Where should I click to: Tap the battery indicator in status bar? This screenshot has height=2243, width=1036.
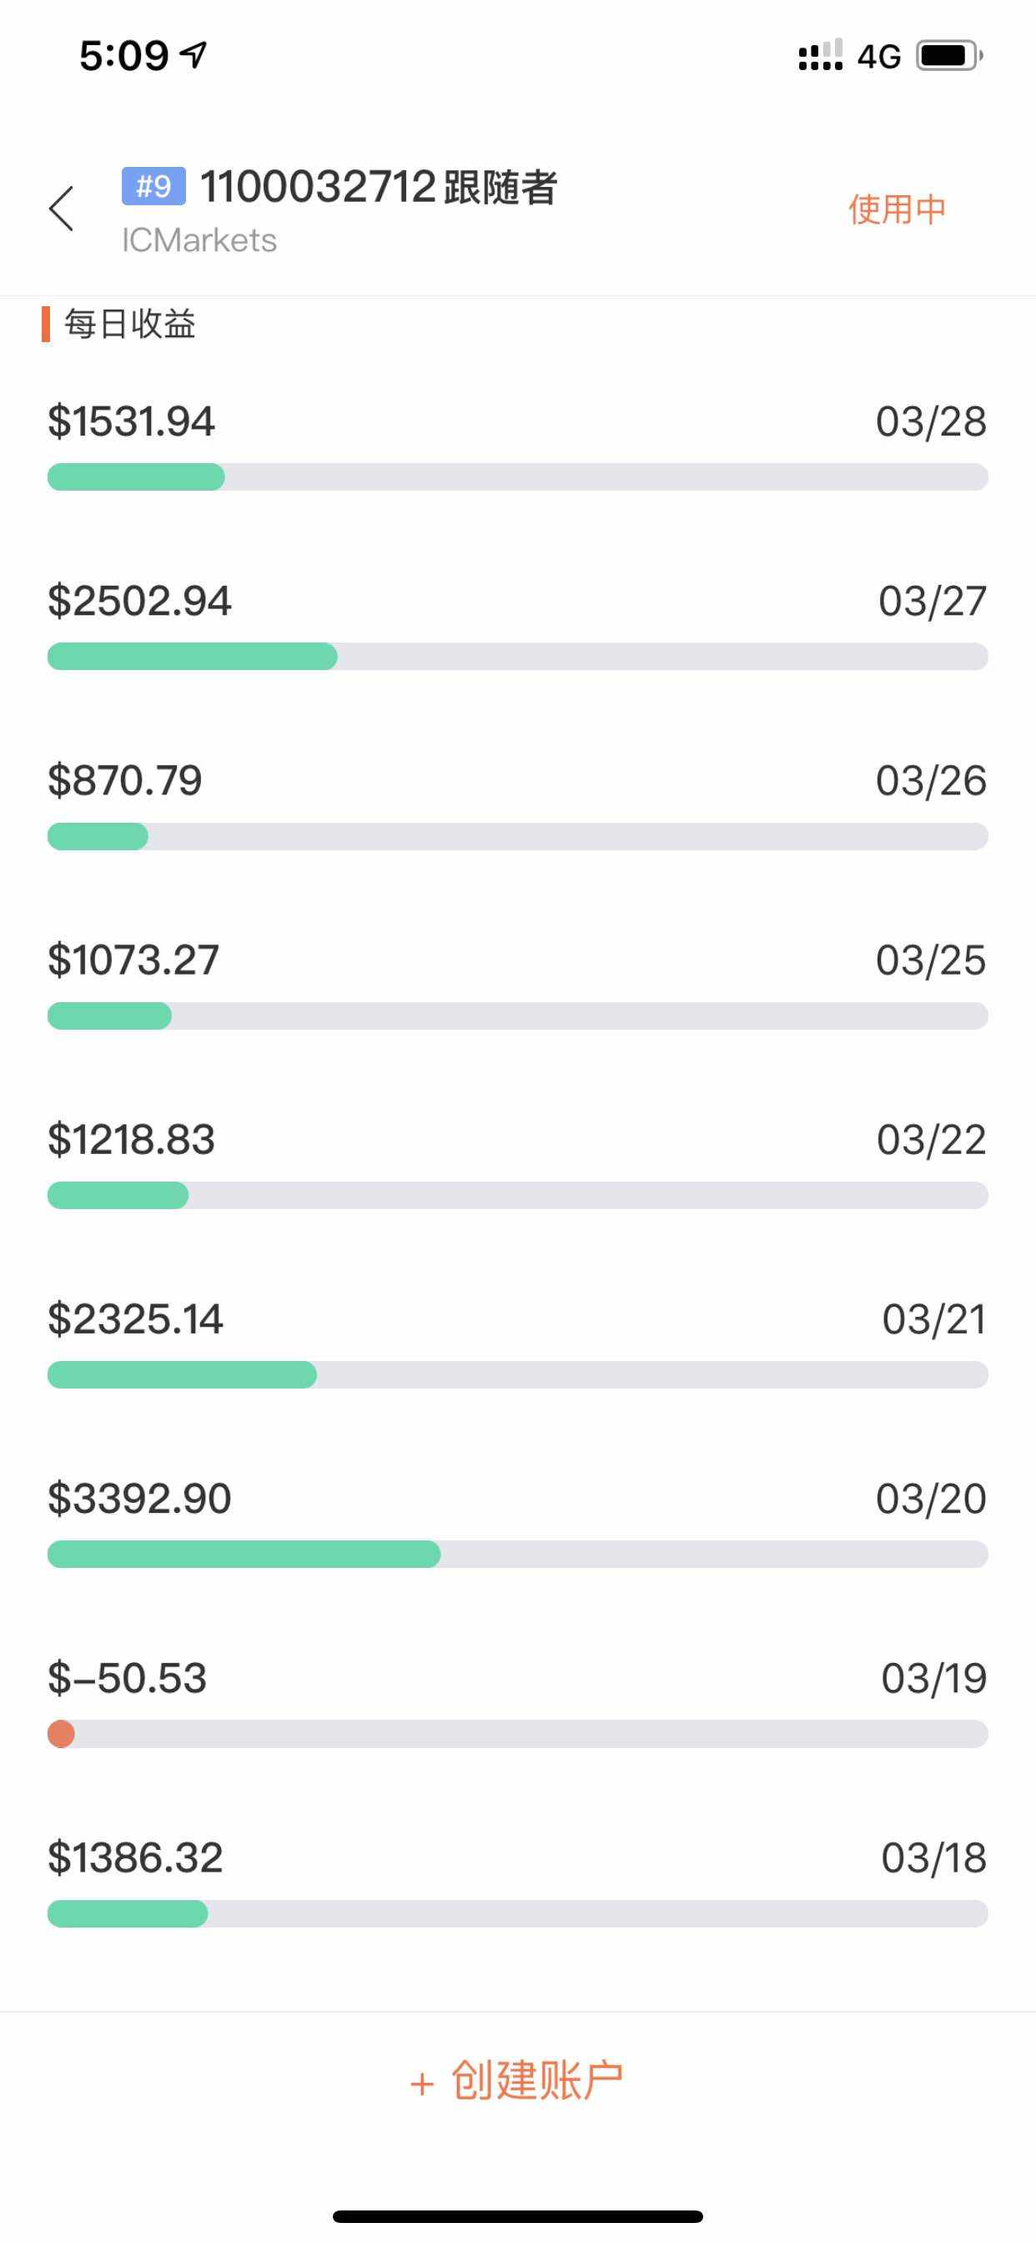tap(949, 57)
